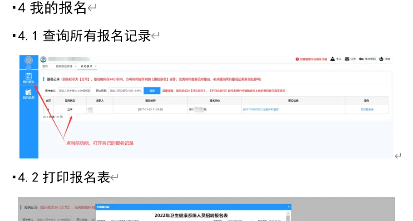
Task: Click the 职位信息 column header
Action: point(293,101)
